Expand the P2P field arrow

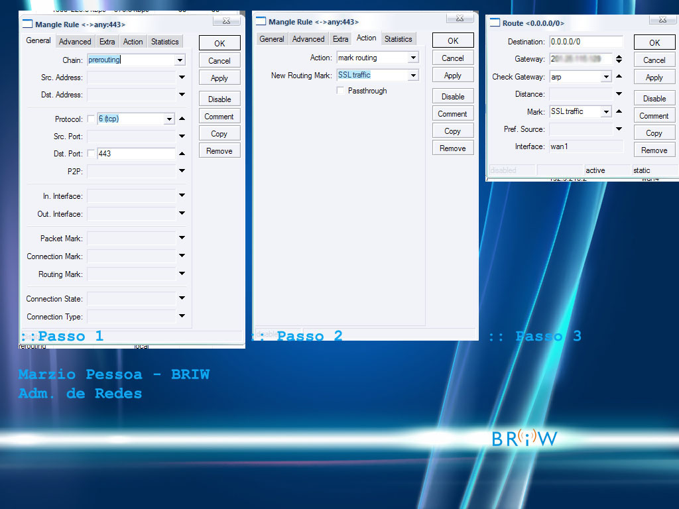coord(182,170)
